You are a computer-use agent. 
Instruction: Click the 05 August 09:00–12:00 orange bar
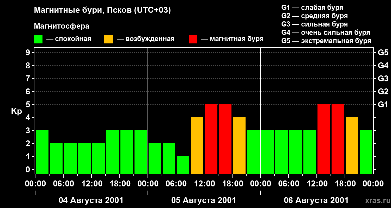[x=197, y=145]
